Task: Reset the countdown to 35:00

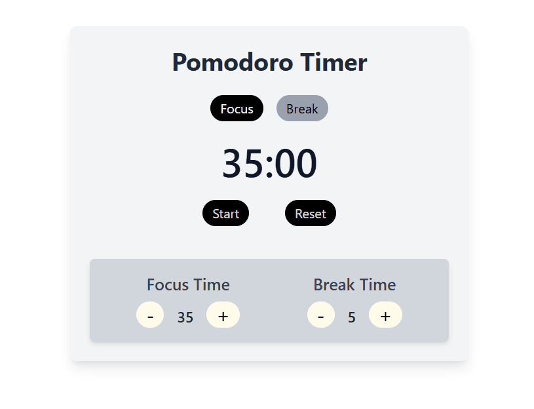Action: (x=310, y=213)
